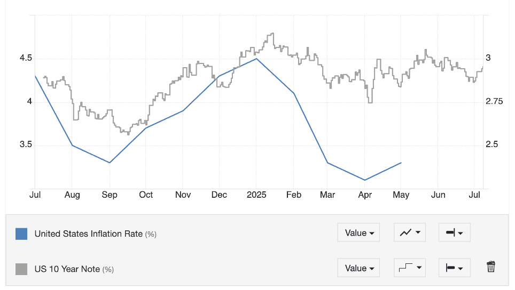Click the 4.5 label on left axis

(26, 58)
